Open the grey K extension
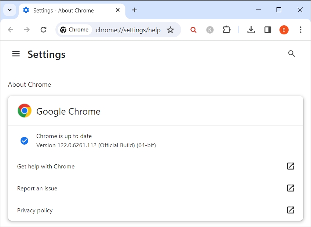The height and width of the screenshot is (227, 311). point(210,30)
